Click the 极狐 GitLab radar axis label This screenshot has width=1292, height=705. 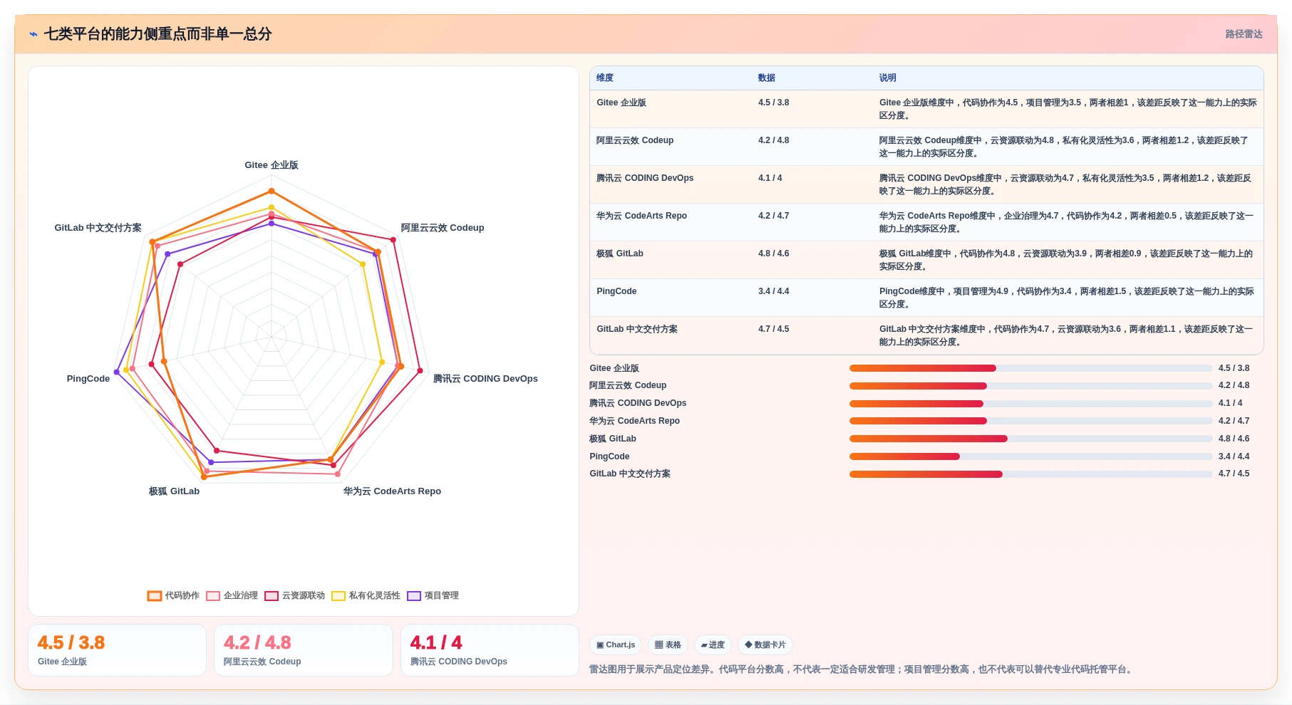click(174, 491)
